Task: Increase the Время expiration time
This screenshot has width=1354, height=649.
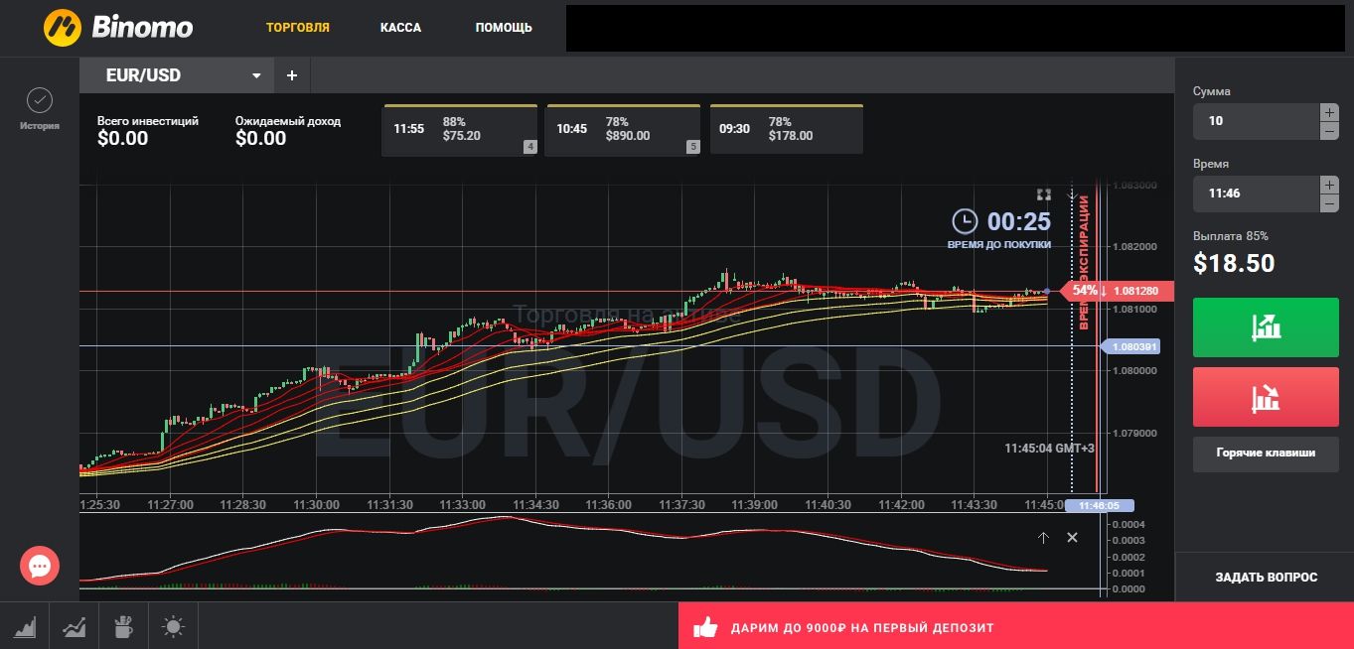Action: tap(1329, 185)
